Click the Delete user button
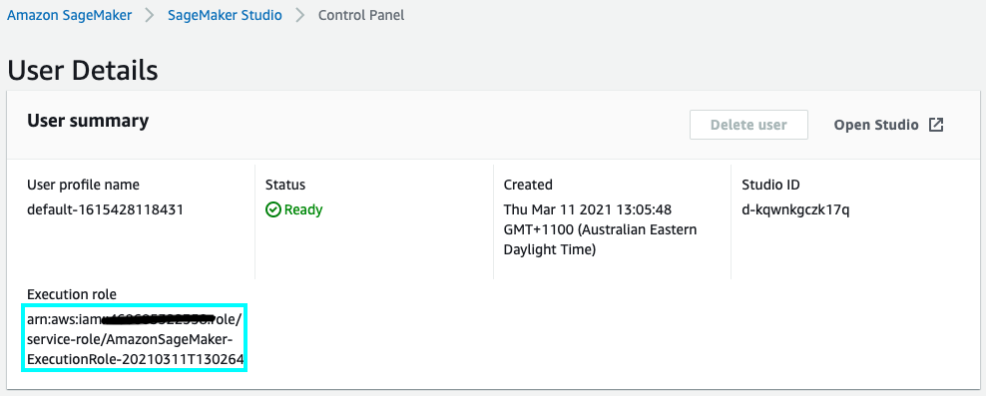This screenshot has width=986, height=396. click(x=748, y=125)
